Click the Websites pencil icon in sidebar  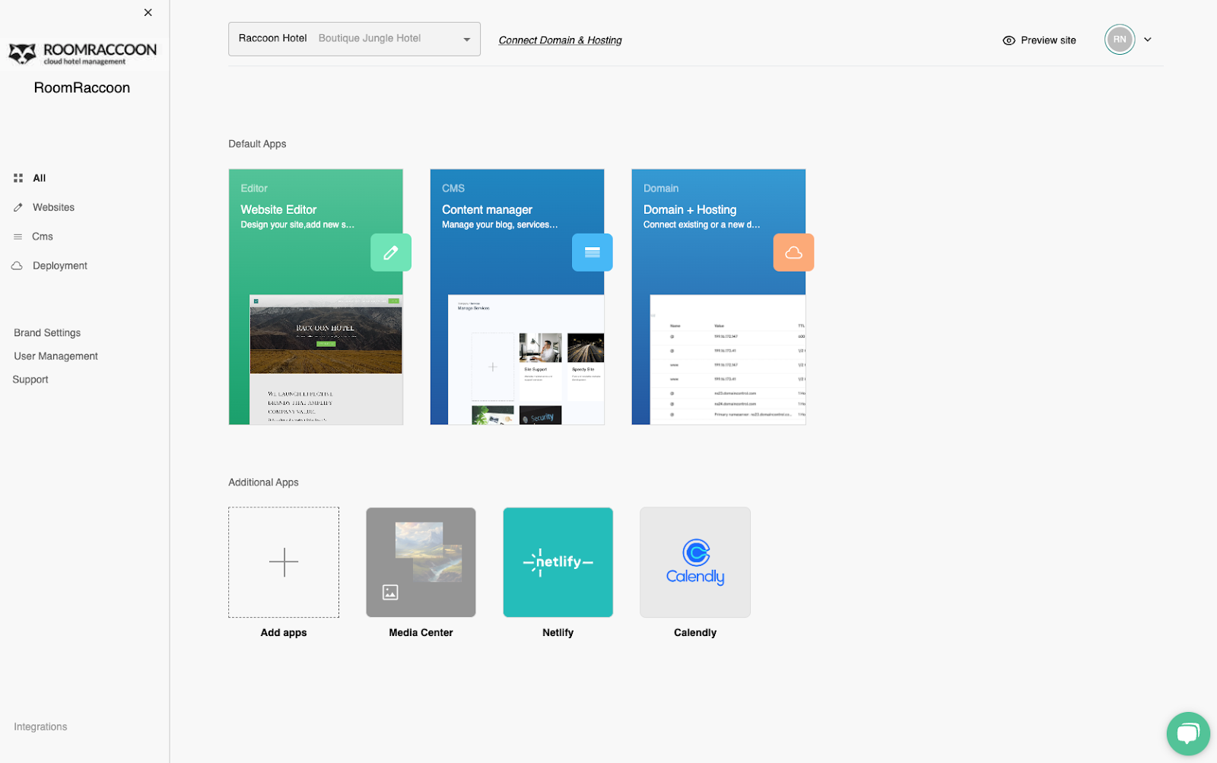(x=18, y=207)
